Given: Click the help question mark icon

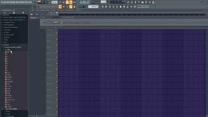Looking at the screenshot, I should (x=139, y=2).
